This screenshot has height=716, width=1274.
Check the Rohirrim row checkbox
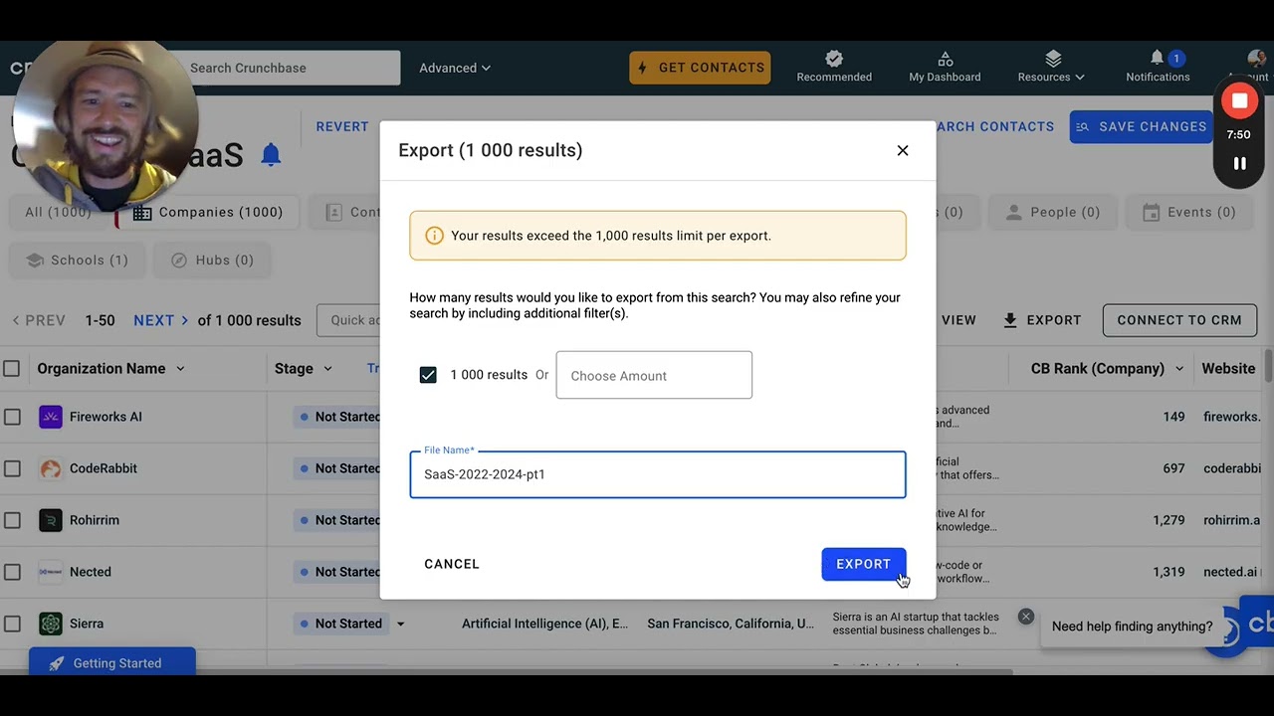click(12, 520)
